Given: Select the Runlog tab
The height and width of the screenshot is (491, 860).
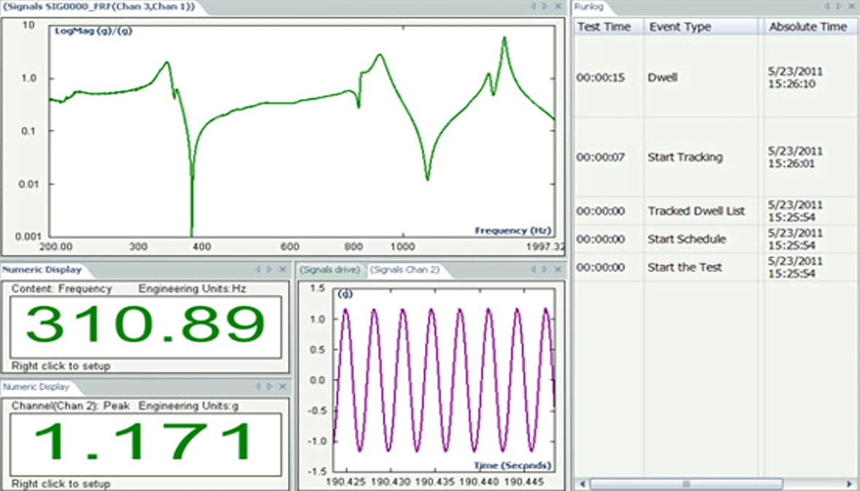Looking at the screenshot, I should point(588,7).
